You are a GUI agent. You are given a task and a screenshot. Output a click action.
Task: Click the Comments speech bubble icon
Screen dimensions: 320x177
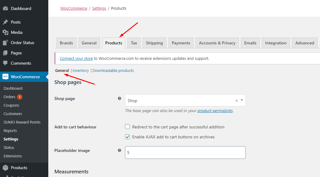point(5,63)
